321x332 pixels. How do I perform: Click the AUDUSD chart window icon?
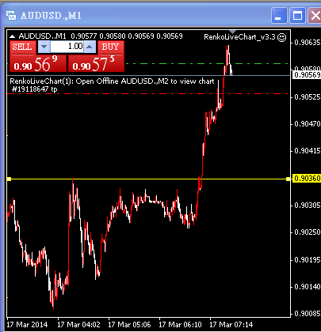pyautogui.click(x=11, y=16)
